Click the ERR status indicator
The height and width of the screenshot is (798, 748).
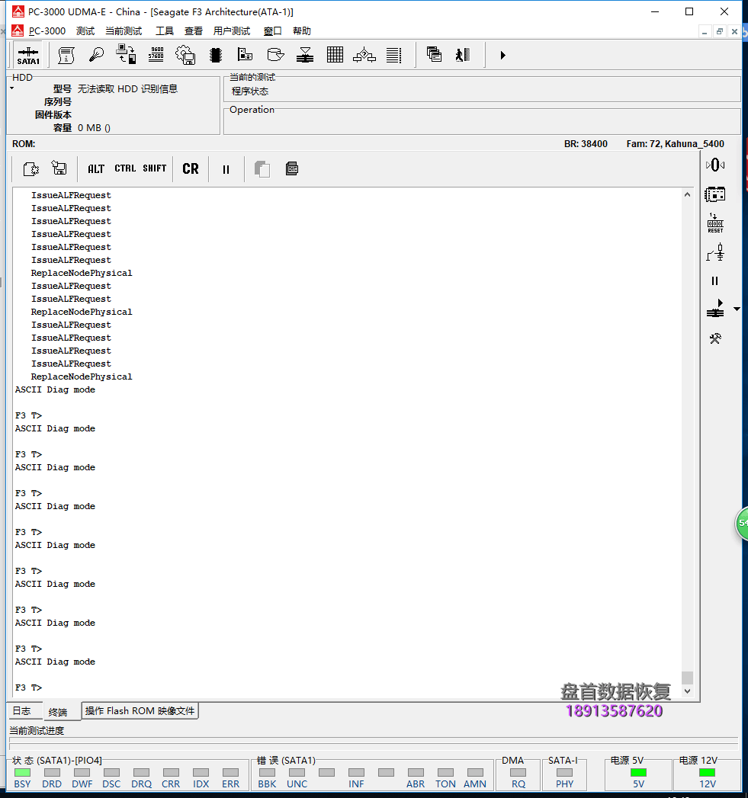click(231, 773)
